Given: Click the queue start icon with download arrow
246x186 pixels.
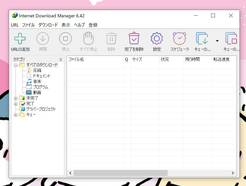Looking at the screenshot, I should pyautogui.click(x=202, y=38).
